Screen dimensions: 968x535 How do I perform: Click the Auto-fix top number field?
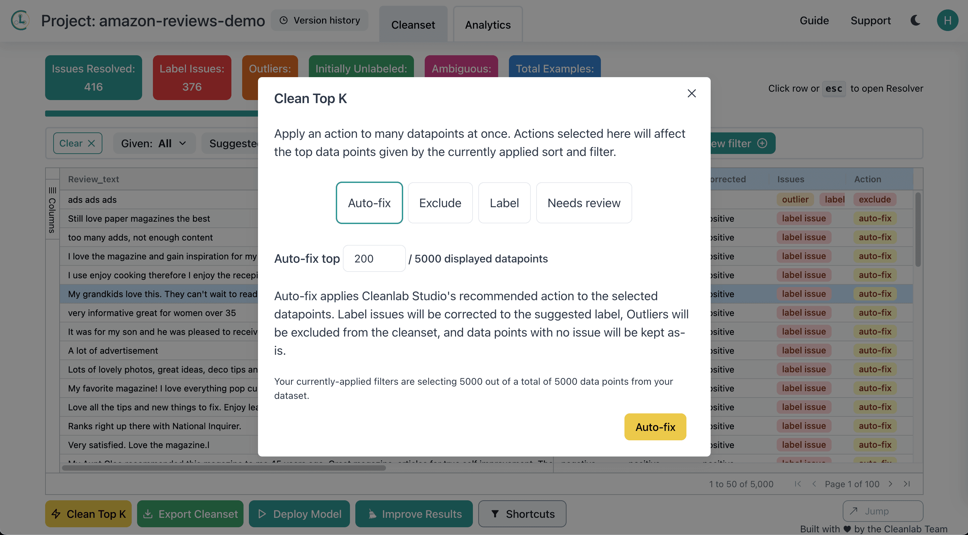374,259
